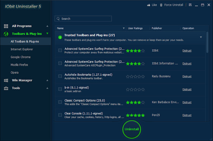Click the Name column sort arrow
The width and height of the screenshot is (213, 141).
[124, 28]
